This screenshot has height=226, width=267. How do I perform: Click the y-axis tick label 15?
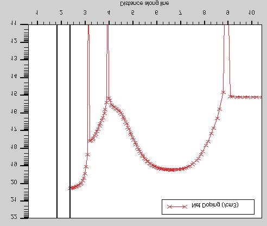pyautogui.click(x=14, y=94)
